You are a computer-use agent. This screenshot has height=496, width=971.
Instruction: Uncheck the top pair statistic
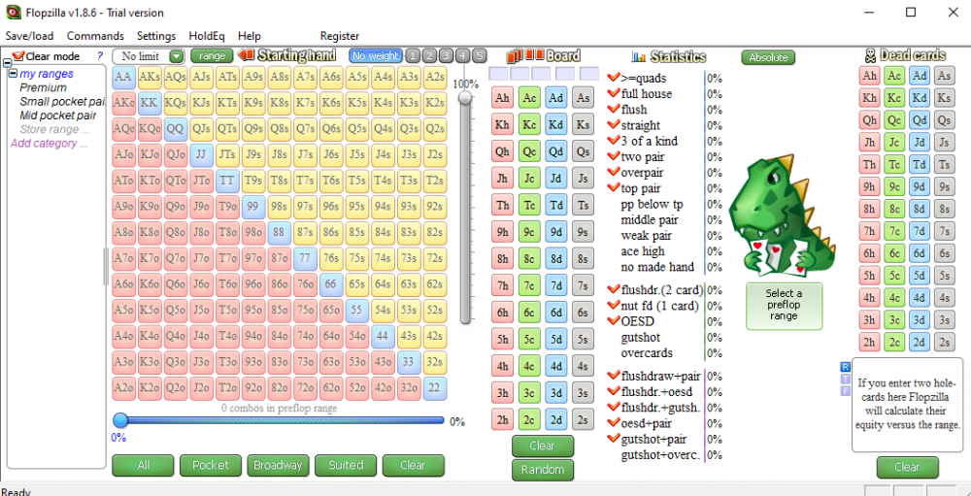coord(614,187)
